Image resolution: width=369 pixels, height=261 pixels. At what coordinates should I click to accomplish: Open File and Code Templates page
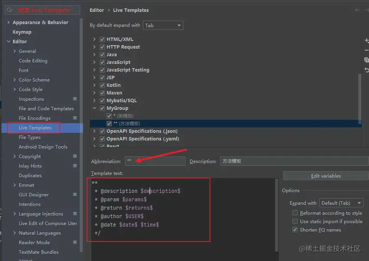click(46, 108)
